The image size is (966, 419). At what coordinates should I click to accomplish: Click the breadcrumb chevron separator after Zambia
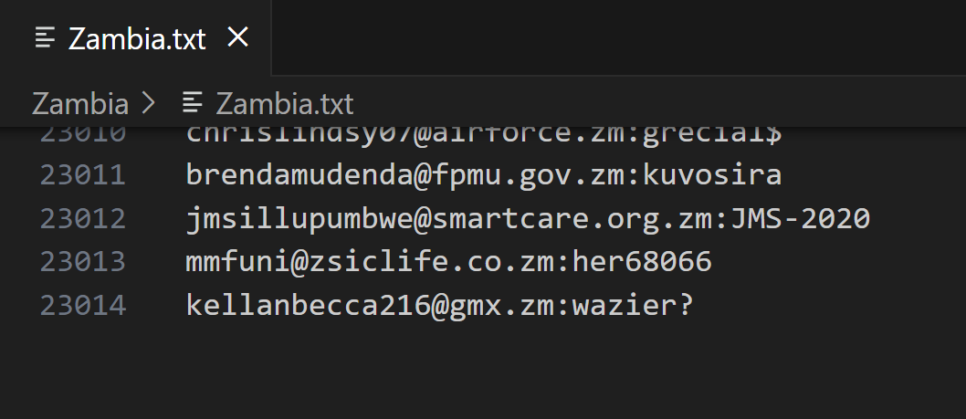[149, 103]
